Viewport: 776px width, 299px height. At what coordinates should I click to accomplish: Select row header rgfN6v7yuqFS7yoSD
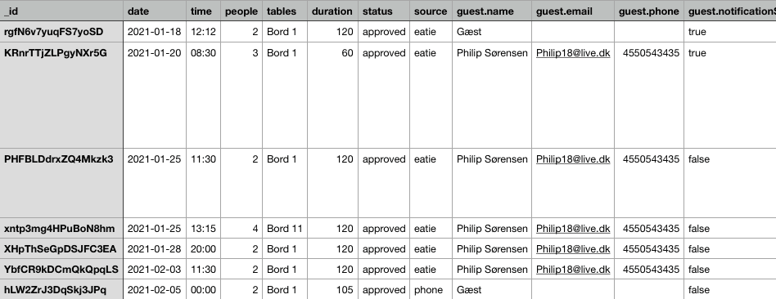(61, 32)
